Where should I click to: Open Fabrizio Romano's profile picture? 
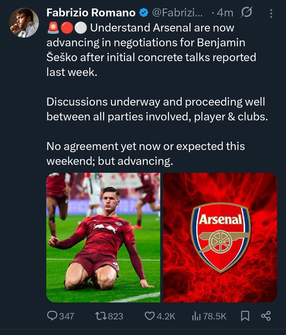(x=24, y=23)
